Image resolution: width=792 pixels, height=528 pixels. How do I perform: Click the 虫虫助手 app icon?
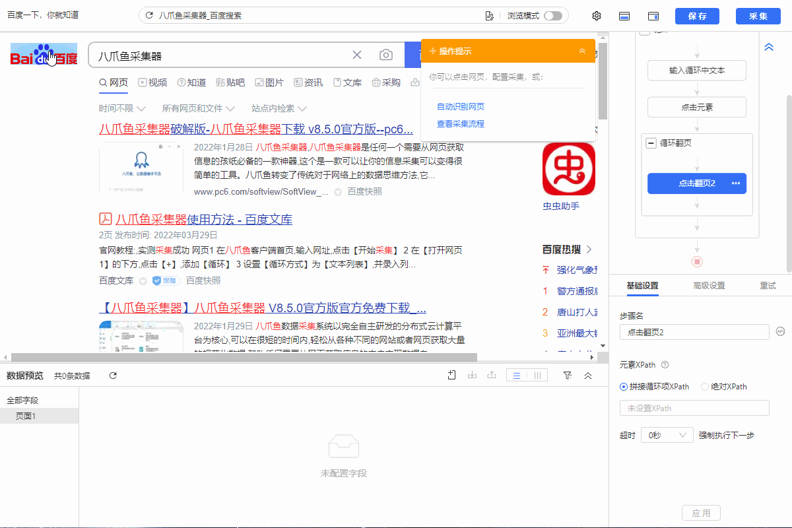569,168
